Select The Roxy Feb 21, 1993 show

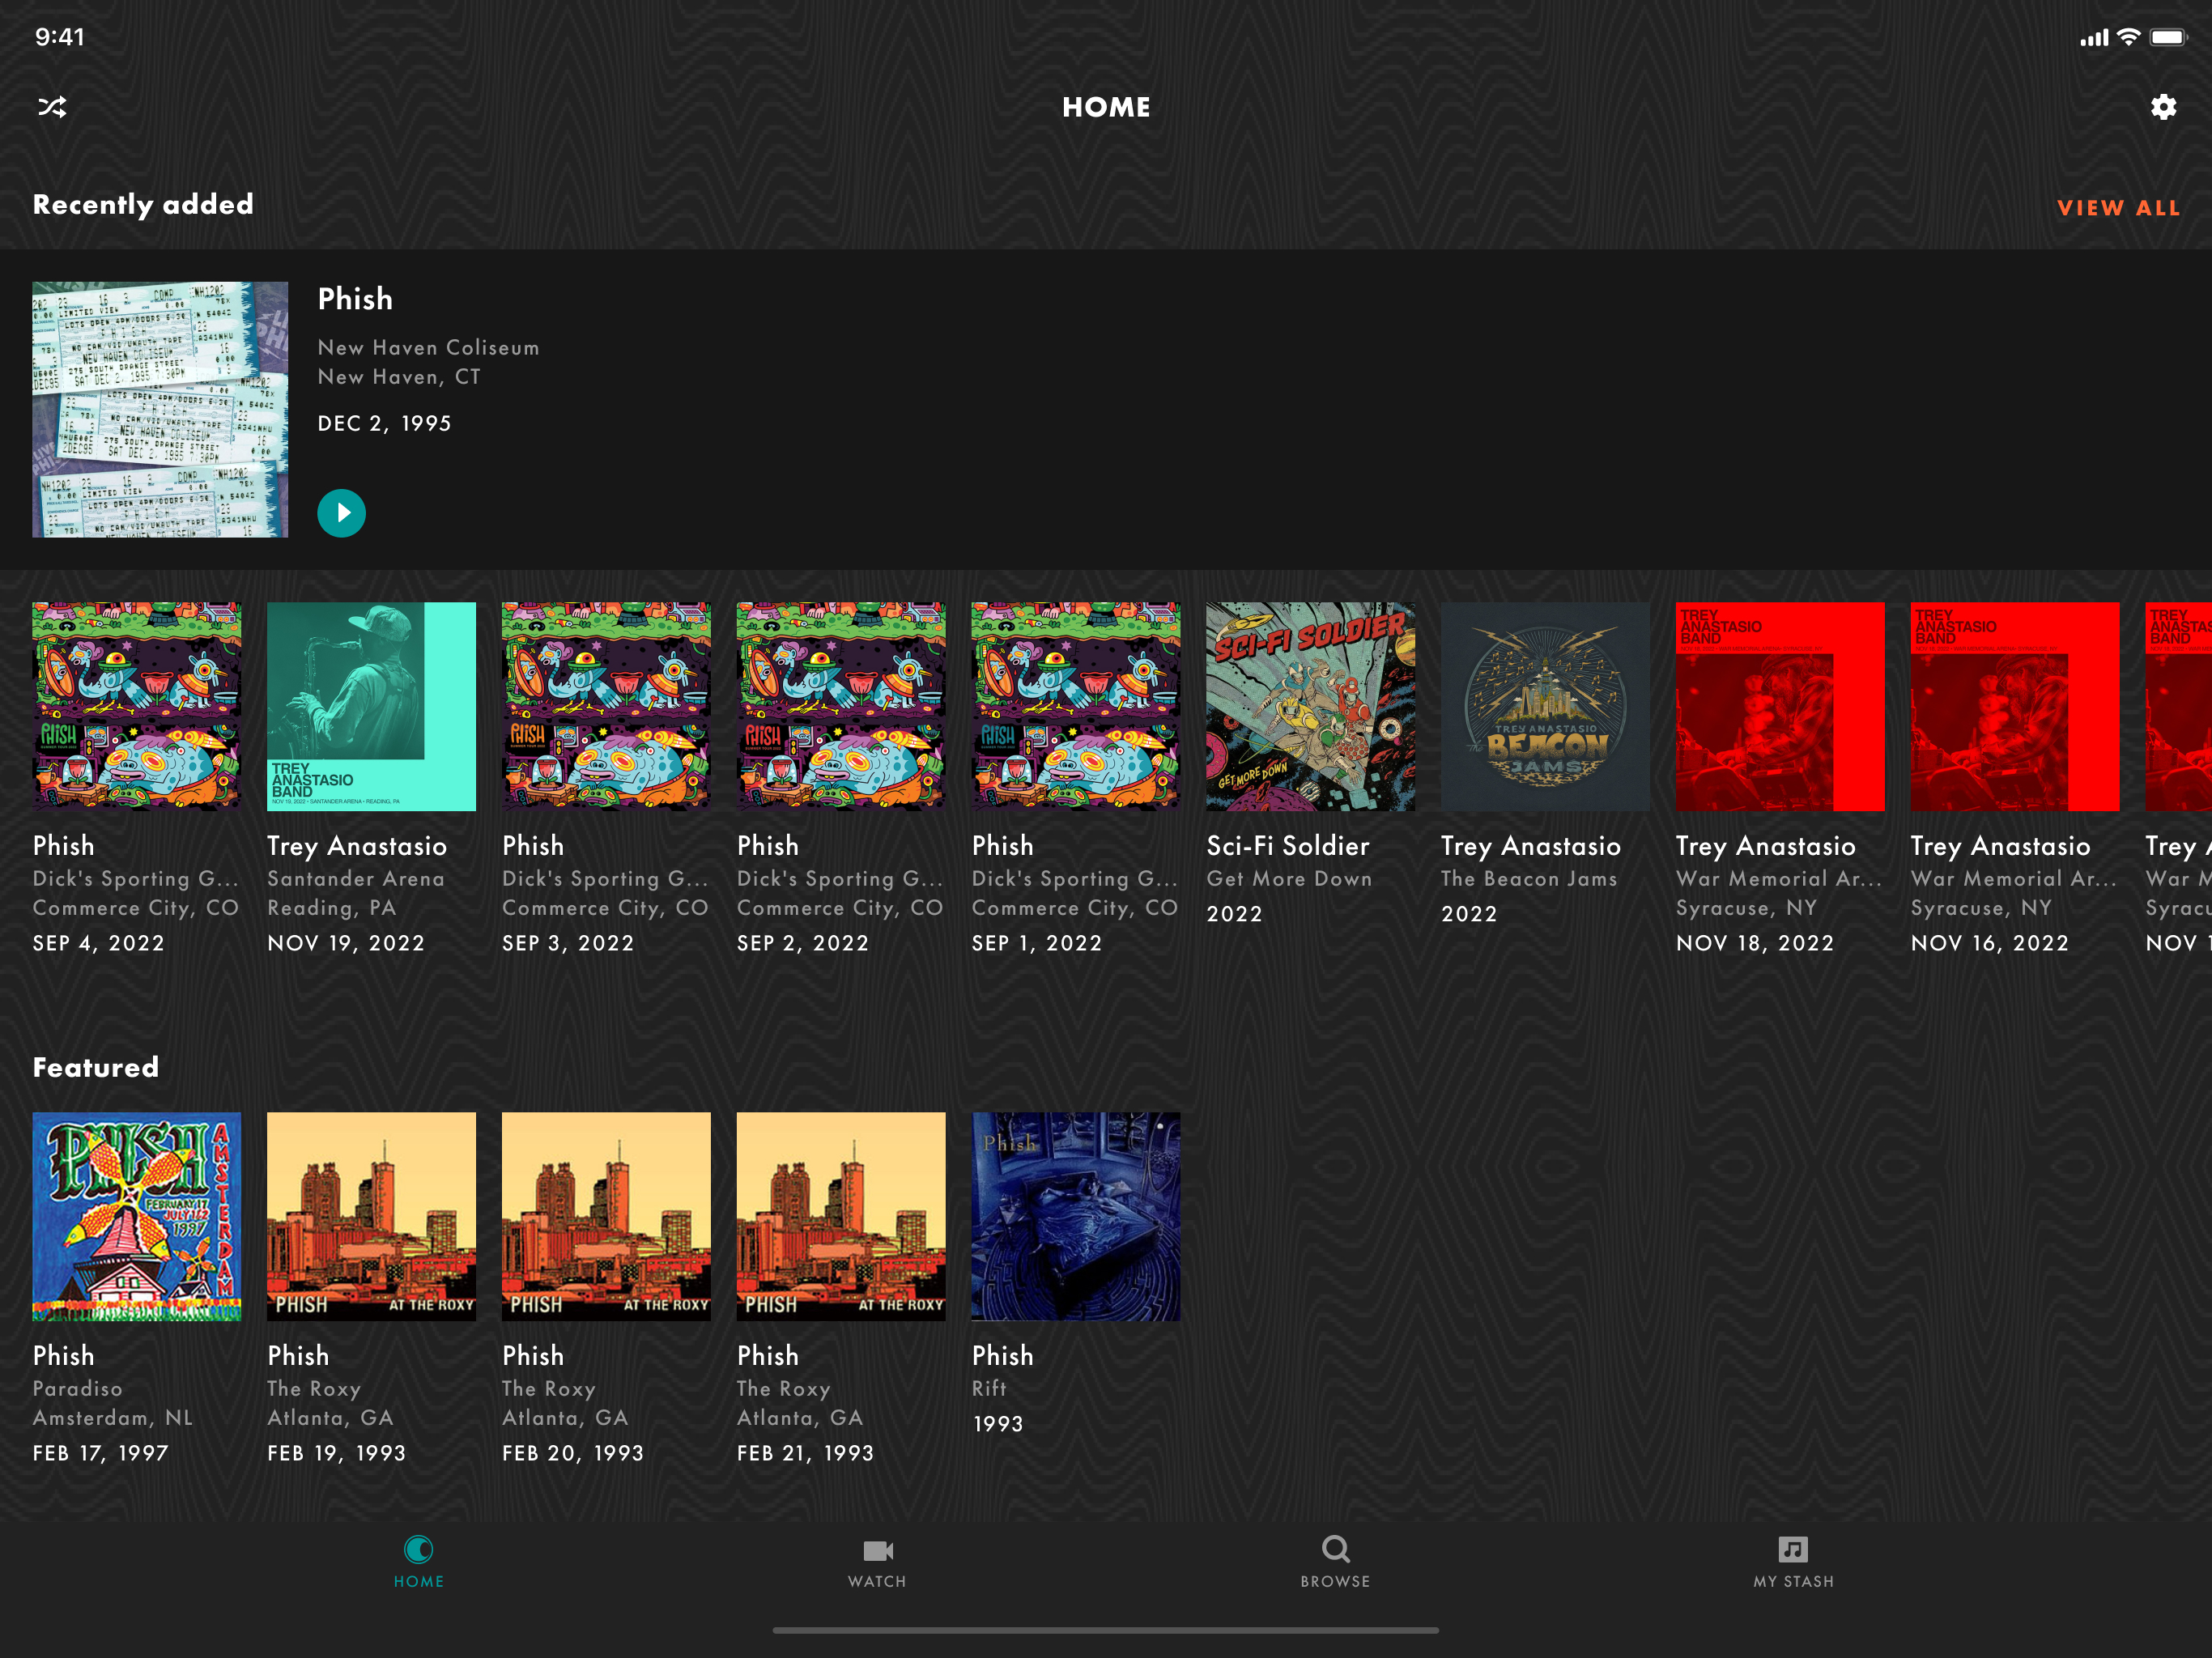click(841, 1216)
